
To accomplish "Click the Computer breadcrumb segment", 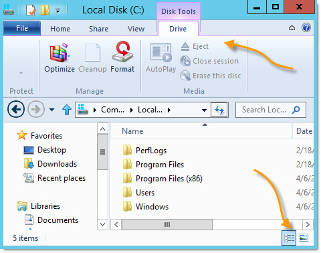I will [x=112, y=110].
